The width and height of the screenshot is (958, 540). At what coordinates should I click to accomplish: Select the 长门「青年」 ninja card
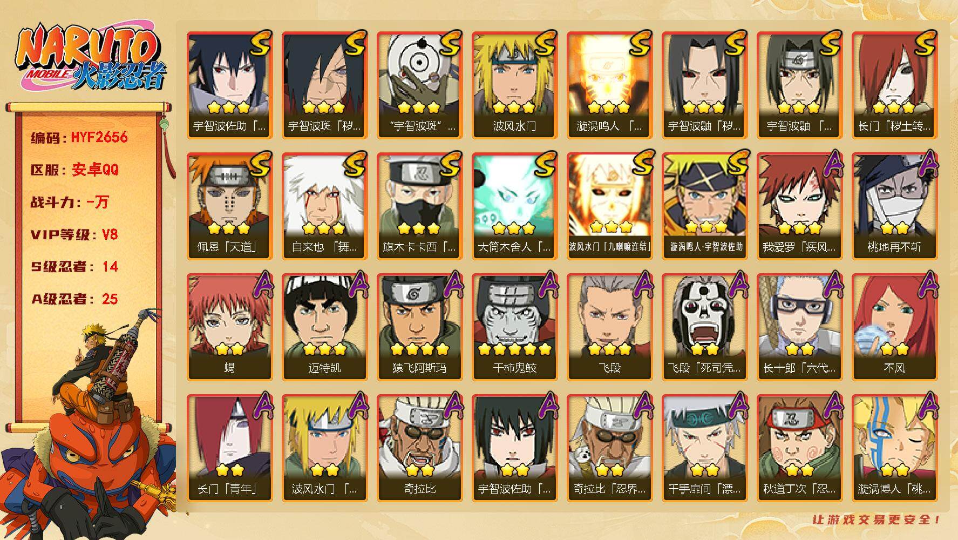pos(229,448)
